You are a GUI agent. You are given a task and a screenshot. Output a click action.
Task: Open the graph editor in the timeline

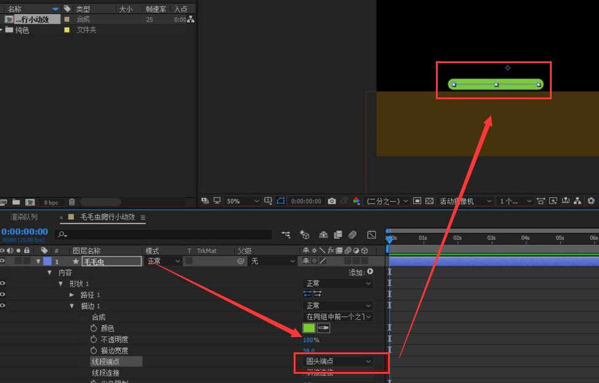[372, 235]
